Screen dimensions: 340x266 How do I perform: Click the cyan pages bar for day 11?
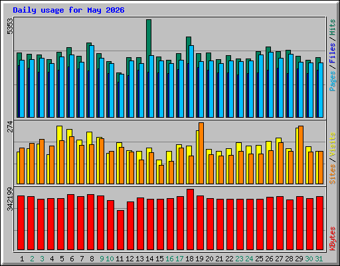click(122, 96)
